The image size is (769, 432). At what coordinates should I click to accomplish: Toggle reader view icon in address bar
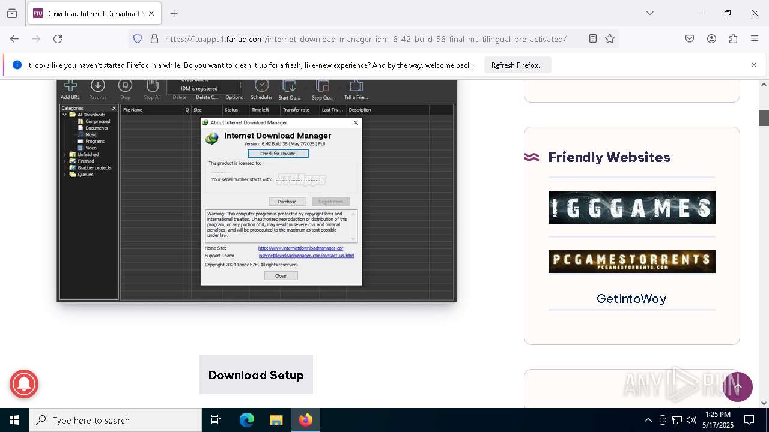tap(593, 39)
